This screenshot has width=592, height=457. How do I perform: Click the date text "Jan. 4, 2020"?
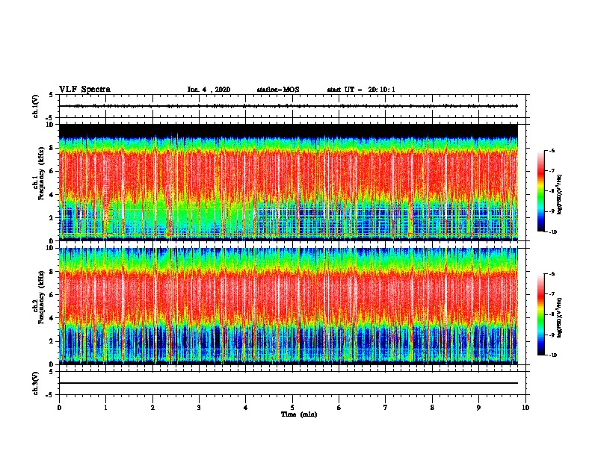click(x=209, y=90)
